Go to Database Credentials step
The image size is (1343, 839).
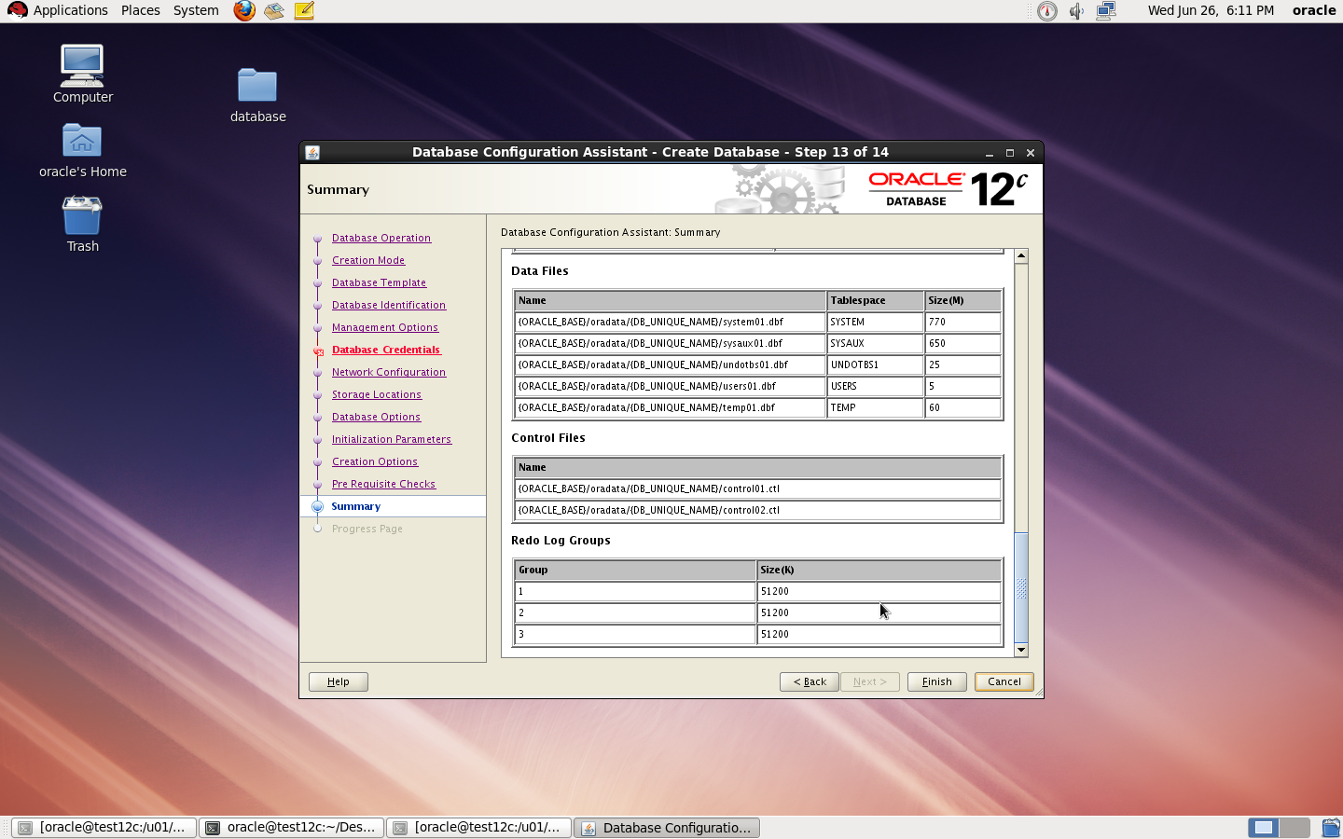385,350
